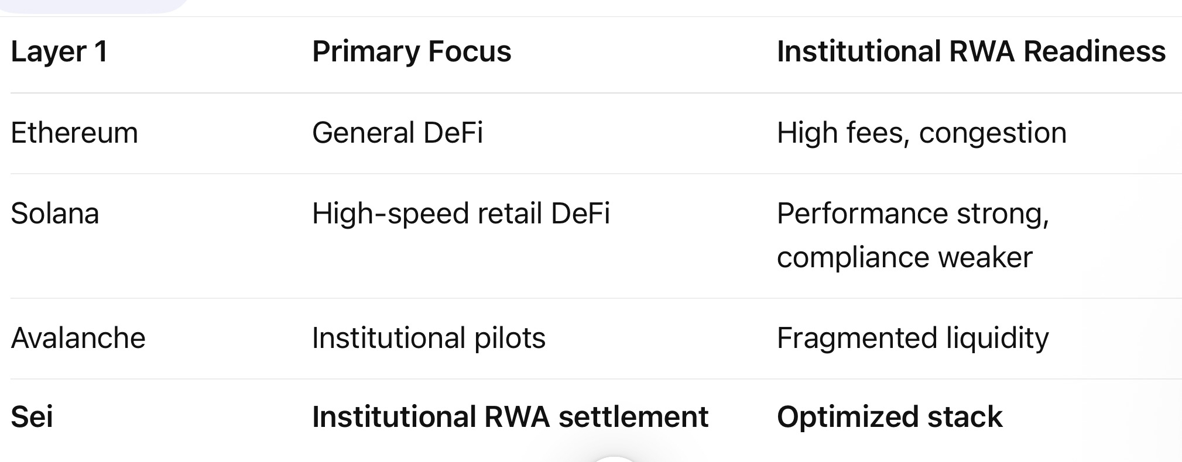Click the High-speed retail DeFi cell
Viewport: 1182px width, 462px height.
461,214
